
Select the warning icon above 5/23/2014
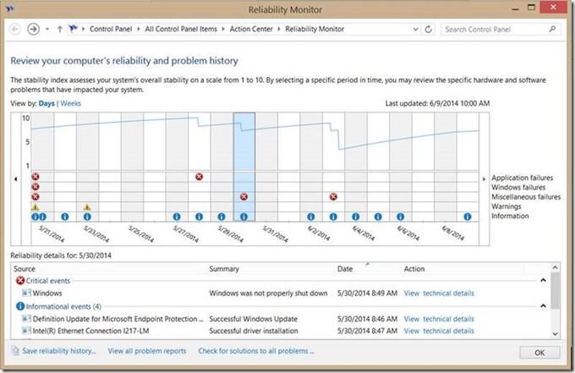point(87,207)
